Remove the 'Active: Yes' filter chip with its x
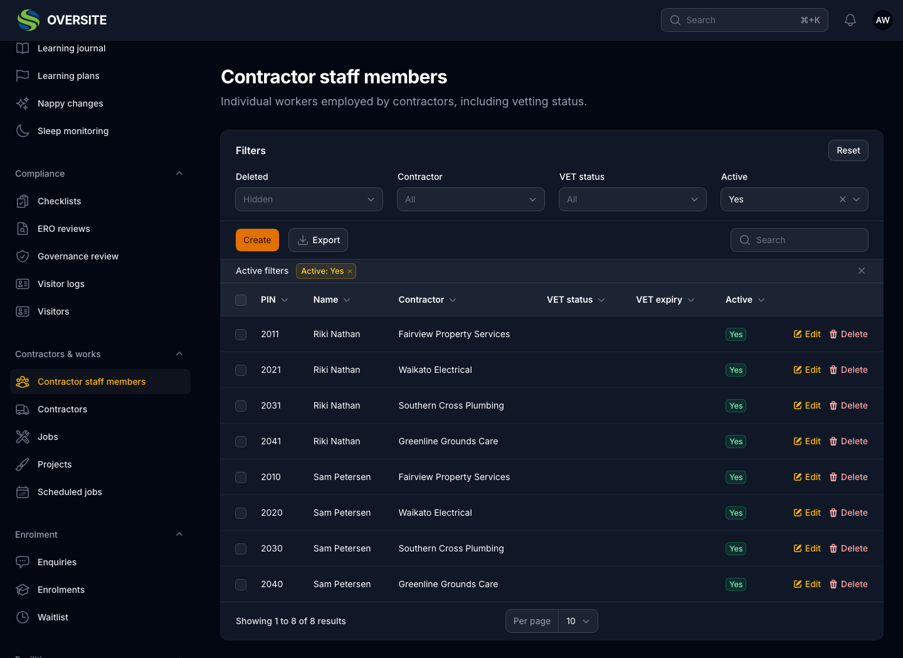Viewport: 903px width, 658px height. 350,271
